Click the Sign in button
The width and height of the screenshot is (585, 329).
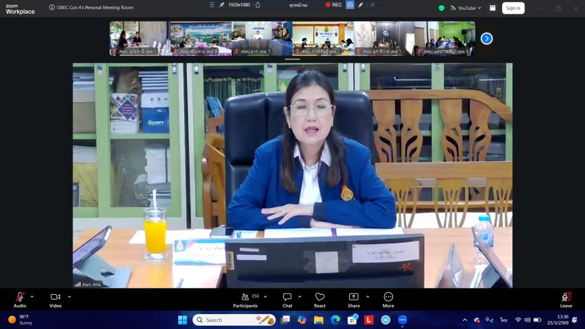pyautogui.click(x=513, y=8)
